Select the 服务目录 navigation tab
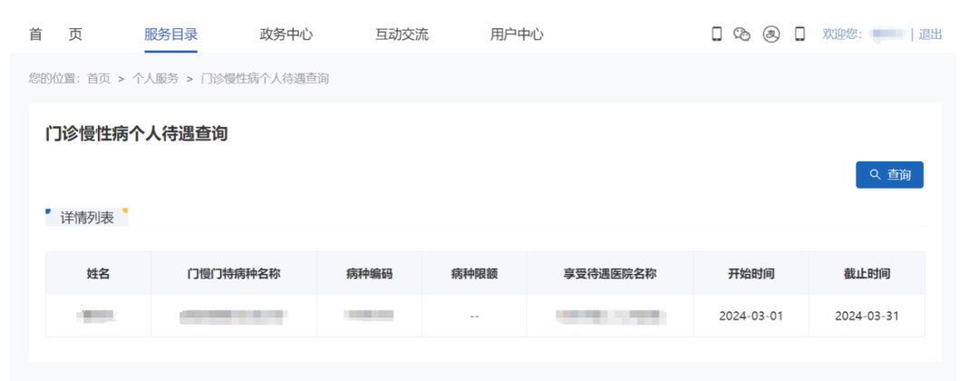 point(170,34)
